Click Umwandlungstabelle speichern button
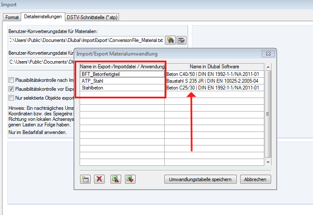 pyautogui.click(x=200, y=179)
